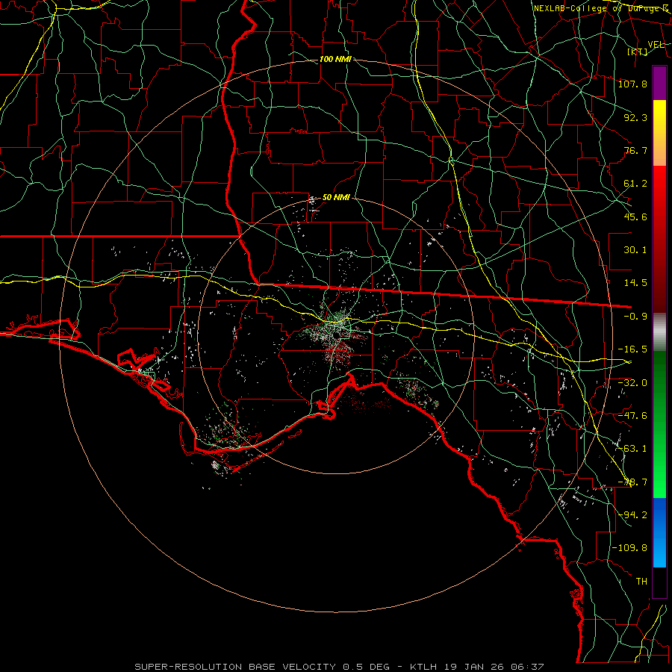Click the 50 NMI range ring label
The height and width of the screenshot is (672, 672).
click(x=336, y=198)
